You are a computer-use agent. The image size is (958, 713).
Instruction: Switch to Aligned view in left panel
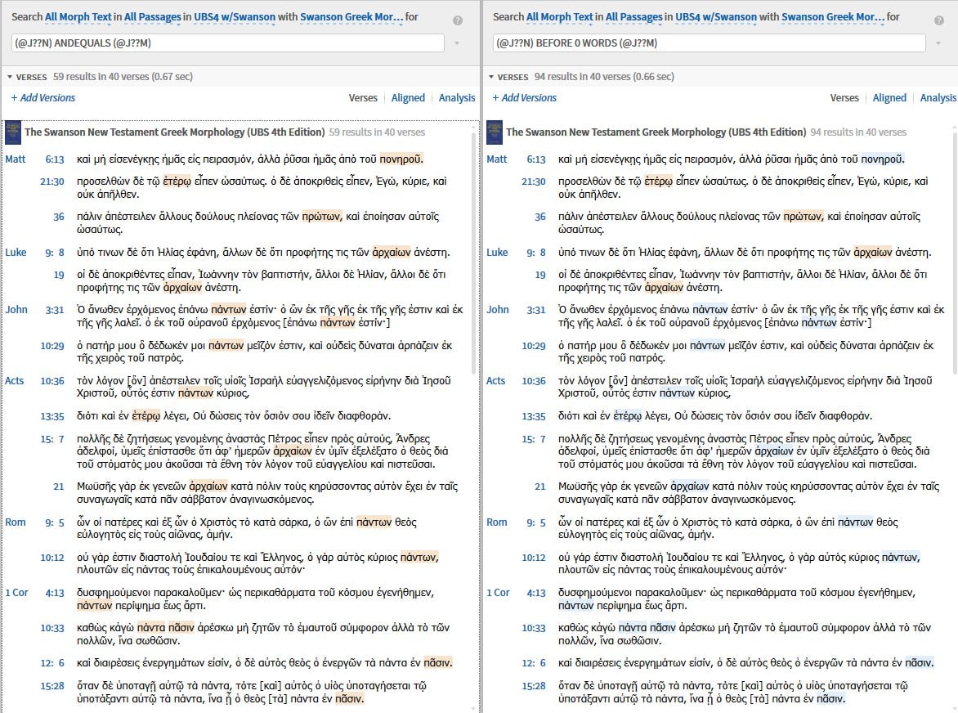coord(408,98)
